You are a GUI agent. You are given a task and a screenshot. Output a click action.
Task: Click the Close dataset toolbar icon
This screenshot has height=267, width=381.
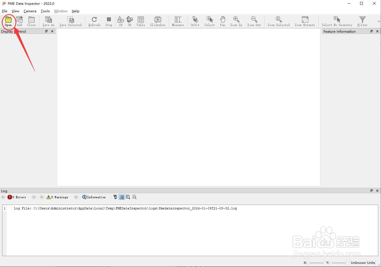[x=31, y=21]
